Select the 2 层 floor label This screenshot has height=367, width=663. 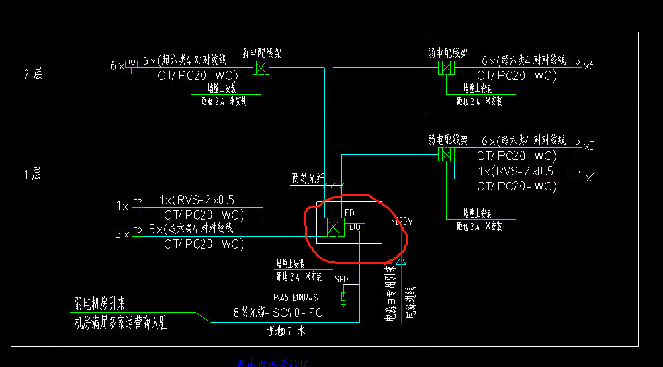[x=33, y=74]
